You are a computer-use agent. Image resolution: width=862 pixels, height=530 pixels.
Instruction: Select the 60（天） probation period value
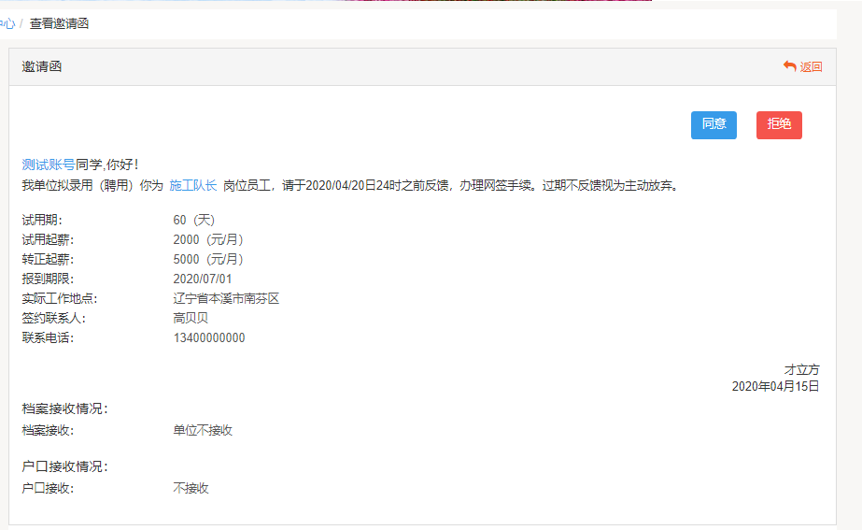coord(194,220)
